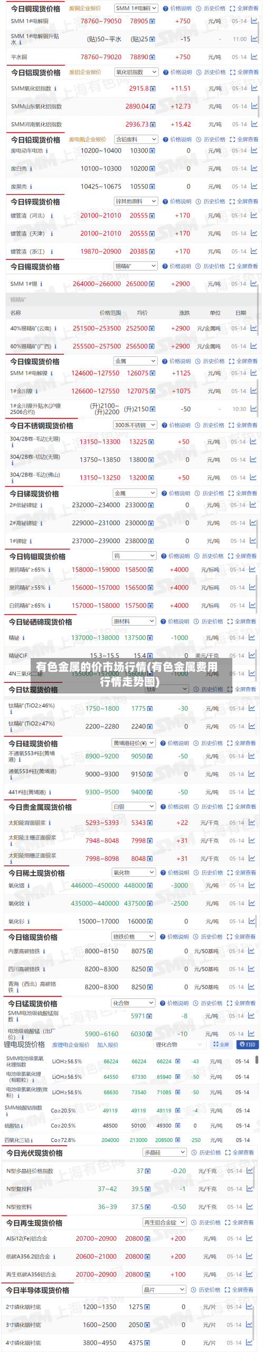The width and height of the screenshot is (264, 1352).
Task: Click save icon beside 20800 AlSi12(Fe)铝合金 average
Action: coord(148,1239)
